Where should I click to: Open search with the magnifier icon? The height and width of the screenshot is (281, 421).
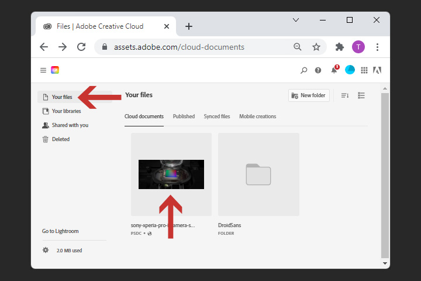coord(303,70)
